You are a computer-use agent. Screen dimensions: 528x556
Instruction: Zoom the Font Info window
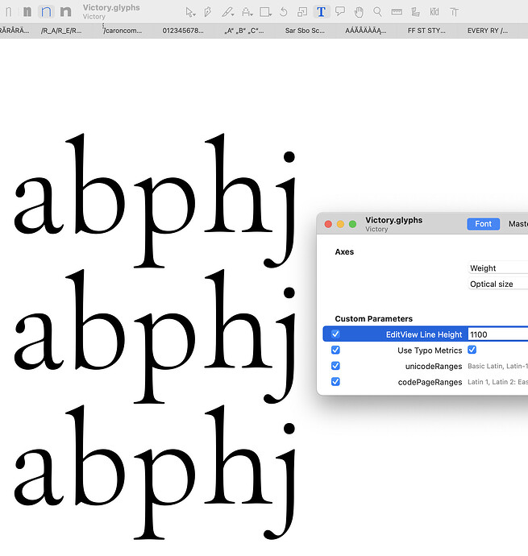[x=352, y=224]
